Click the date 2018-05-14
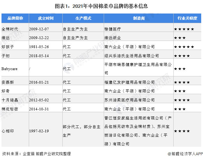Screen dimensions: 203x160 39,56
